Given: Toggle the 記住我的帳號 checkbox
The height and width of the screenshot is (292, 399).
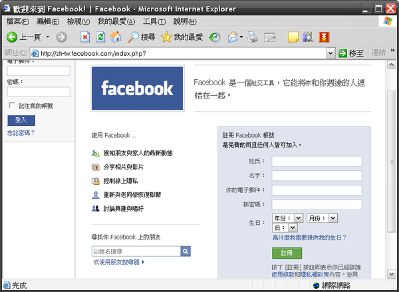Looking at the screenshot, I should coord(12,105).
